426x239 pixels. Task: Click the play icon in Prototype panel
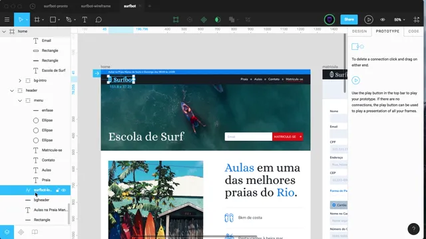point(355,80)
